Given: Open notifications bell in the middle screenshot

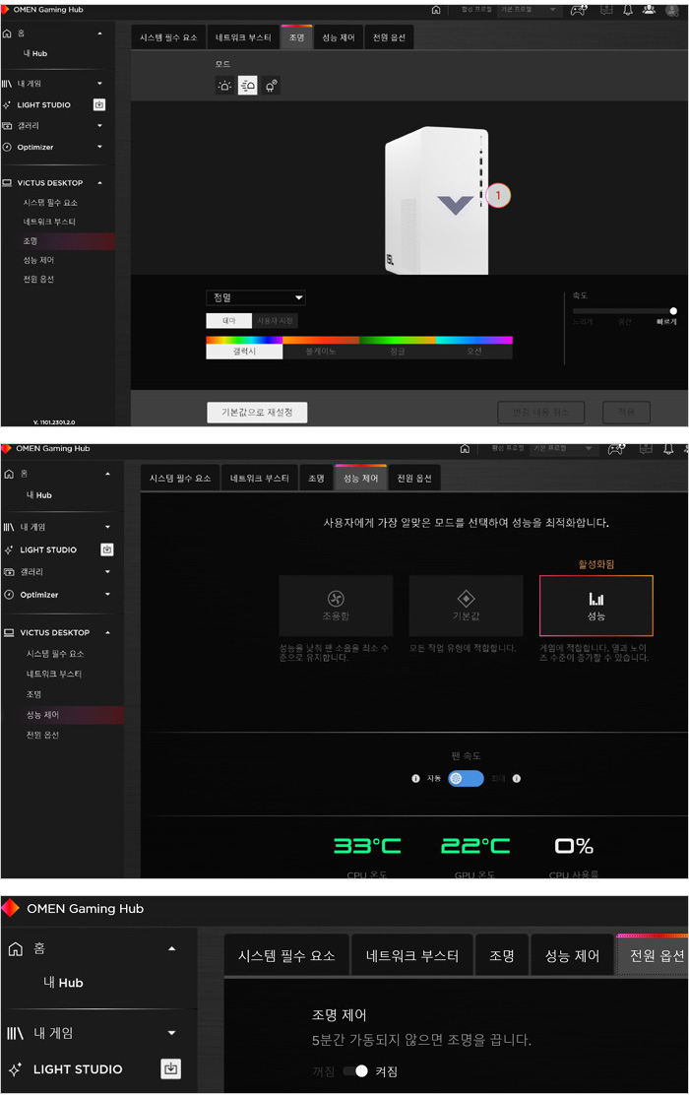Looking at the screenshot, I should coord(668,448).
